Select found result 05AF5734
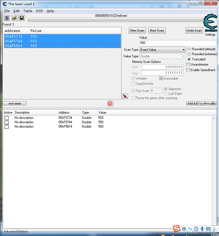 [63, 36]
